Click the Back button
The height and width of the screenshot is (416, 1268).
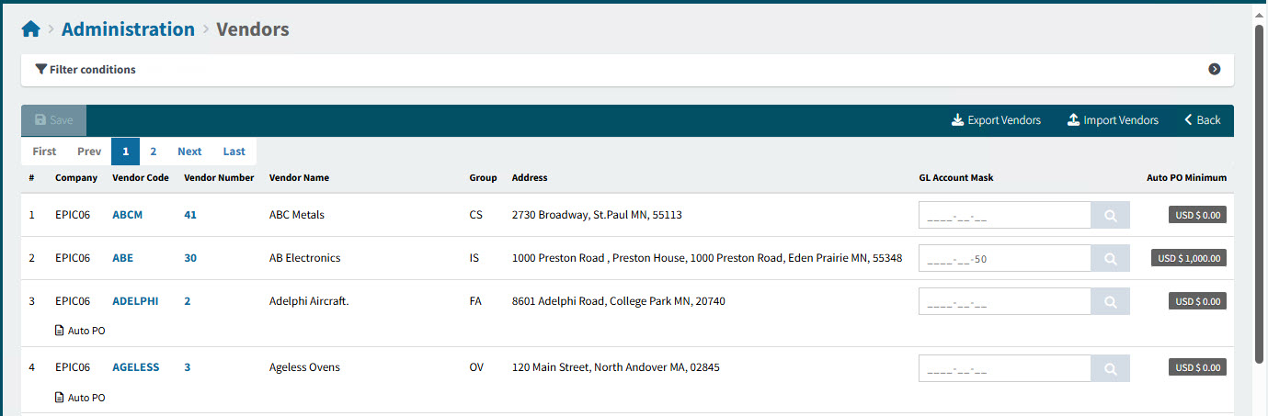click(1203, 120)
